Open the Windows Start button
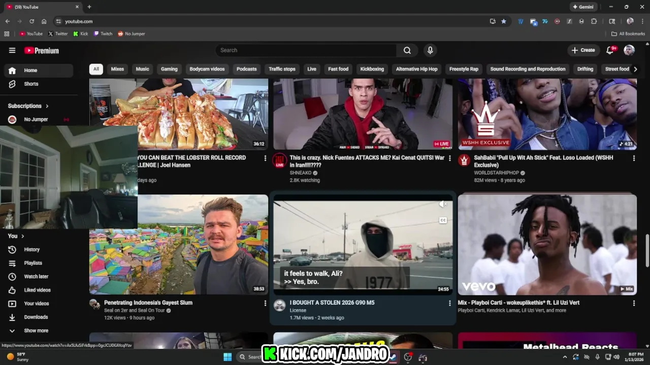This screenshot has width=650, height=365. (227, 357)
